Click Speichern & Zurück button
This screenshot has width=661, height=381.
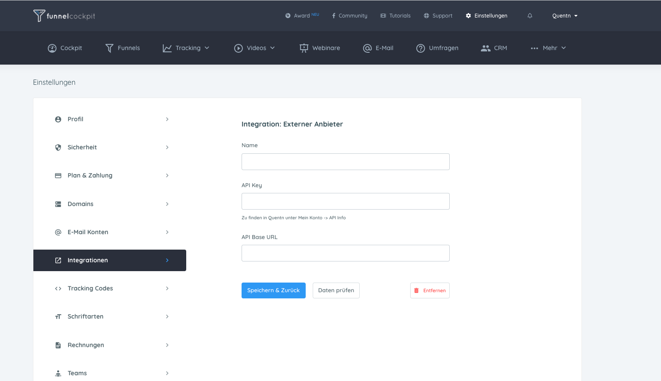tap(273, 290)
